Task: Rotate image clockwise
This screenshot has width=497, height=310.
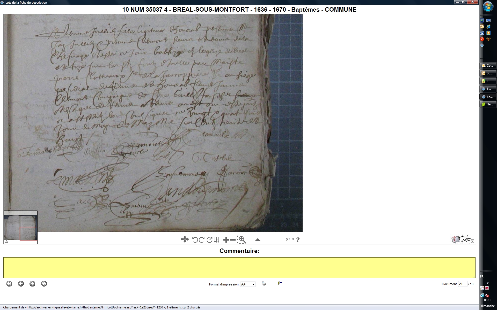Action: tap(202, 240)
